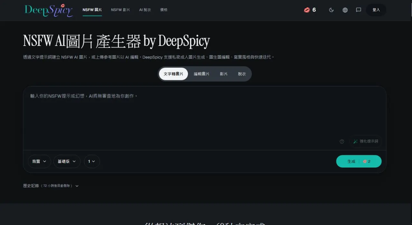
Task: Click the help question-mark icon in prompt box
Action: (x=342, y=142)
